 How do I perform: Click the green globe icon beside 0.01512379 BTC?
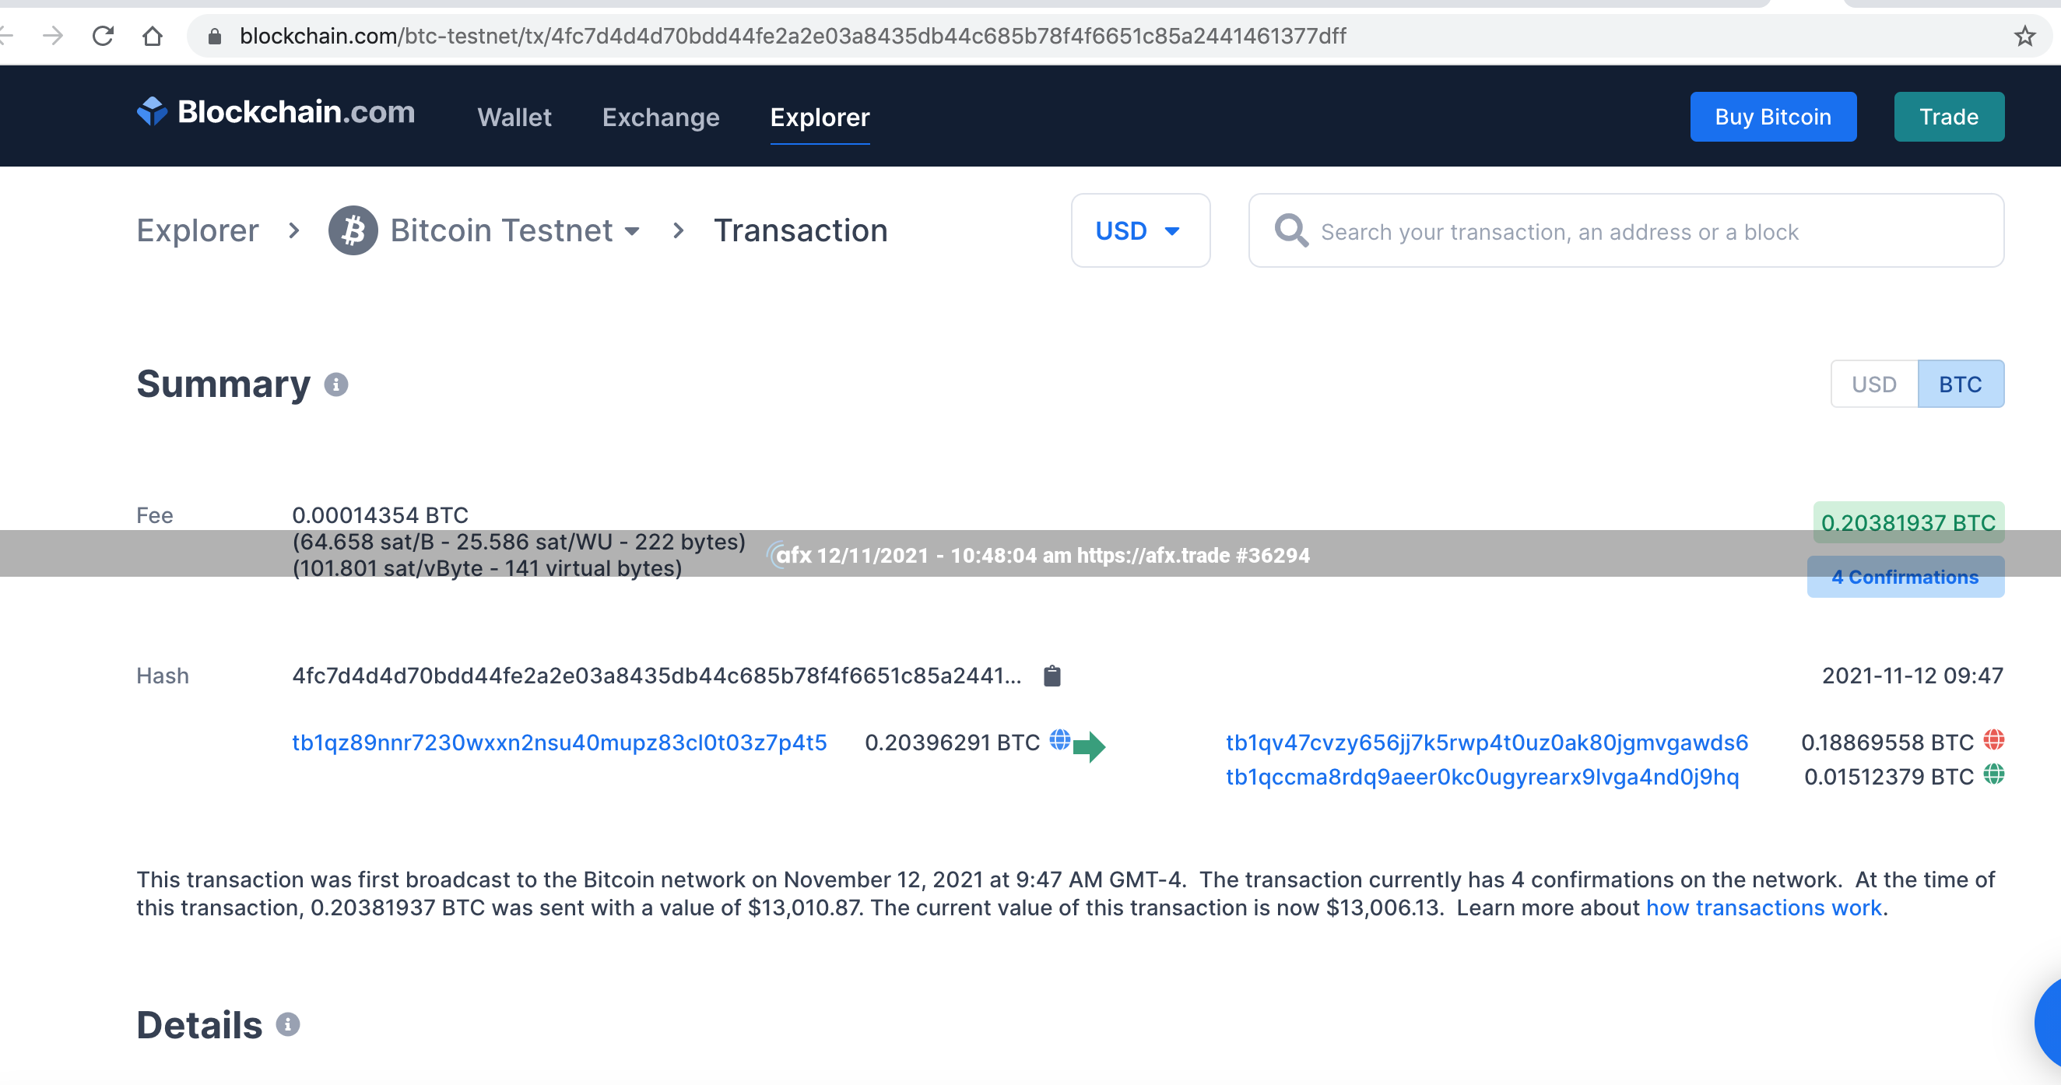1994,774
